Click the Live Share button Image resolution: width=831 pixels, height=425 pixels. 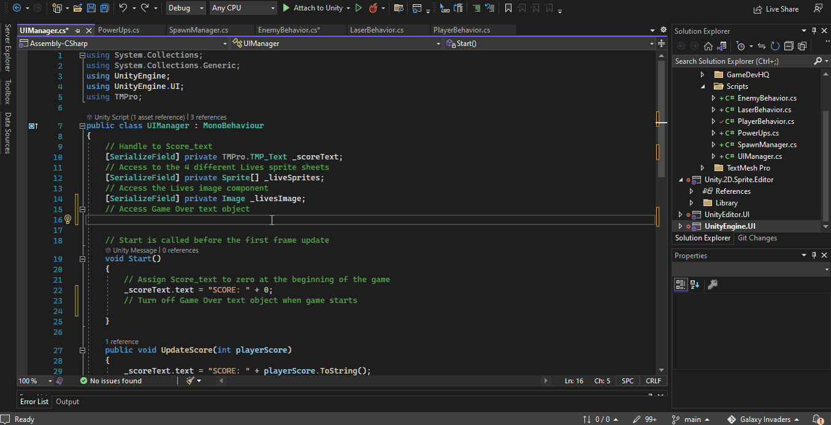click(776, 9)
